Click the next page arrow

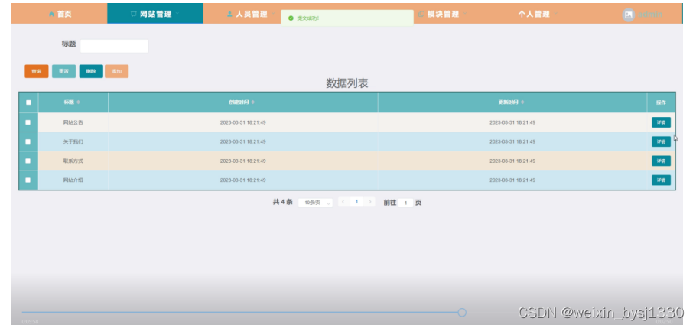point(369,202)
